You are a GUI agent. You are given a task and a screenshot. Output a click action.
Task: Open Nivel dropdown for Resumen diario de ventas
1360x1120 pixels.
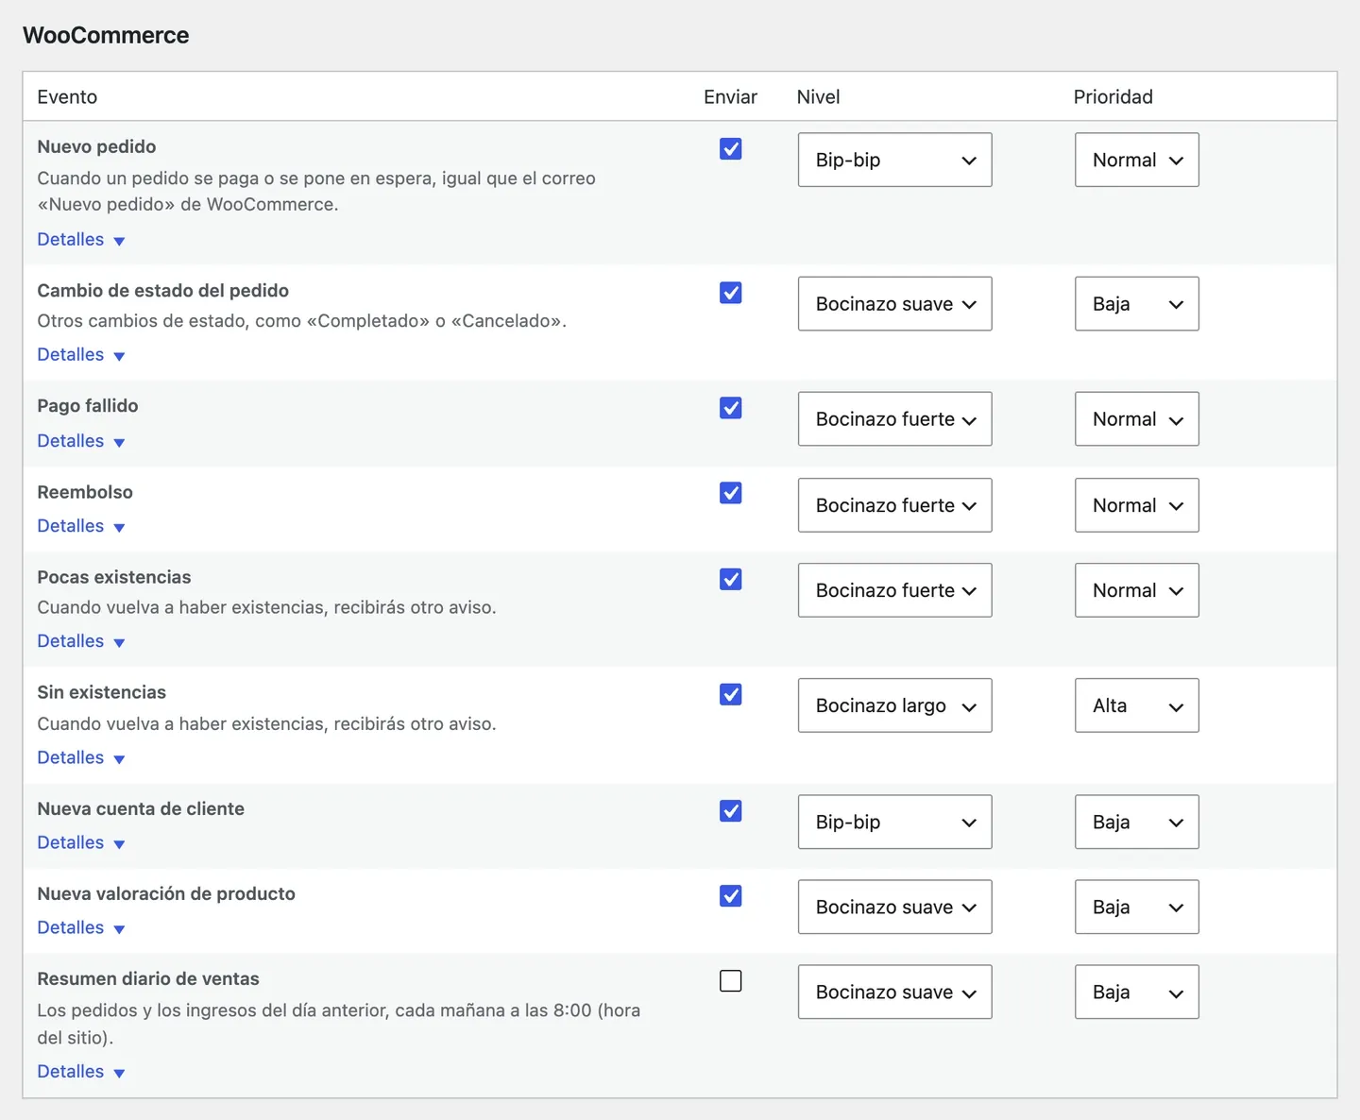coord(894,992)
